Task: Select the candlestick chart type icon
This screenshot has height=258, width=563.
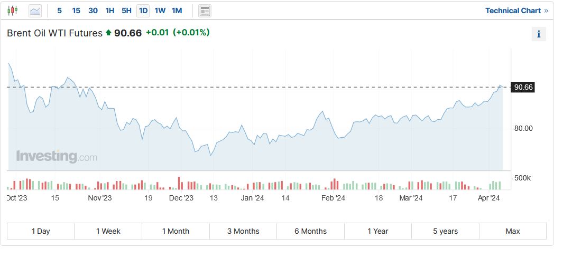Action: [x=13, y=11]
